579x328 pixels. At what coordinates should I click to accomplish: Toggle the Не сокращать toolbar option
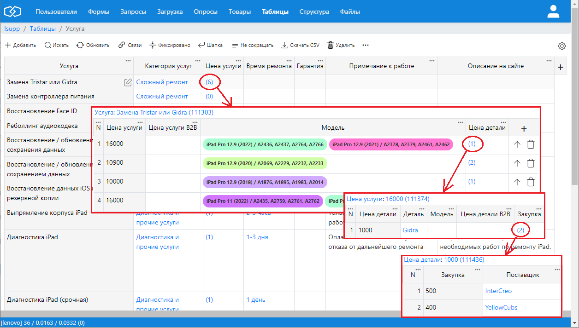point(252,45)
